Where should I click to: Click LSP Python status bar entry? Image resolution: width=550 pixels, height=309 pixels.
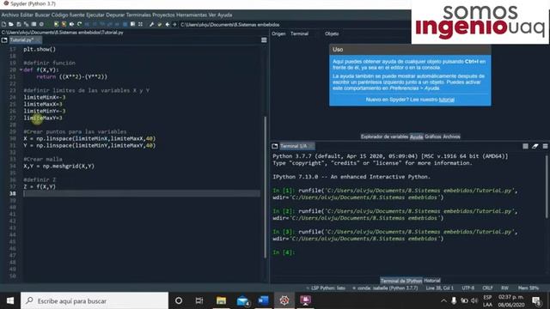(x=327, y=288)
